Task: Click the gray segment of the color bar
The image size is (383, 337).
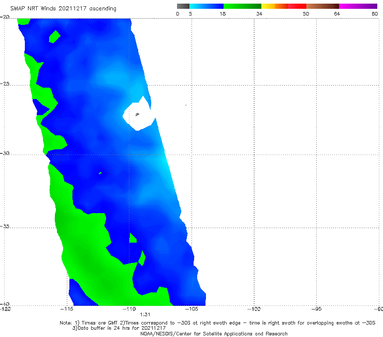Action: tap(183, 6)
